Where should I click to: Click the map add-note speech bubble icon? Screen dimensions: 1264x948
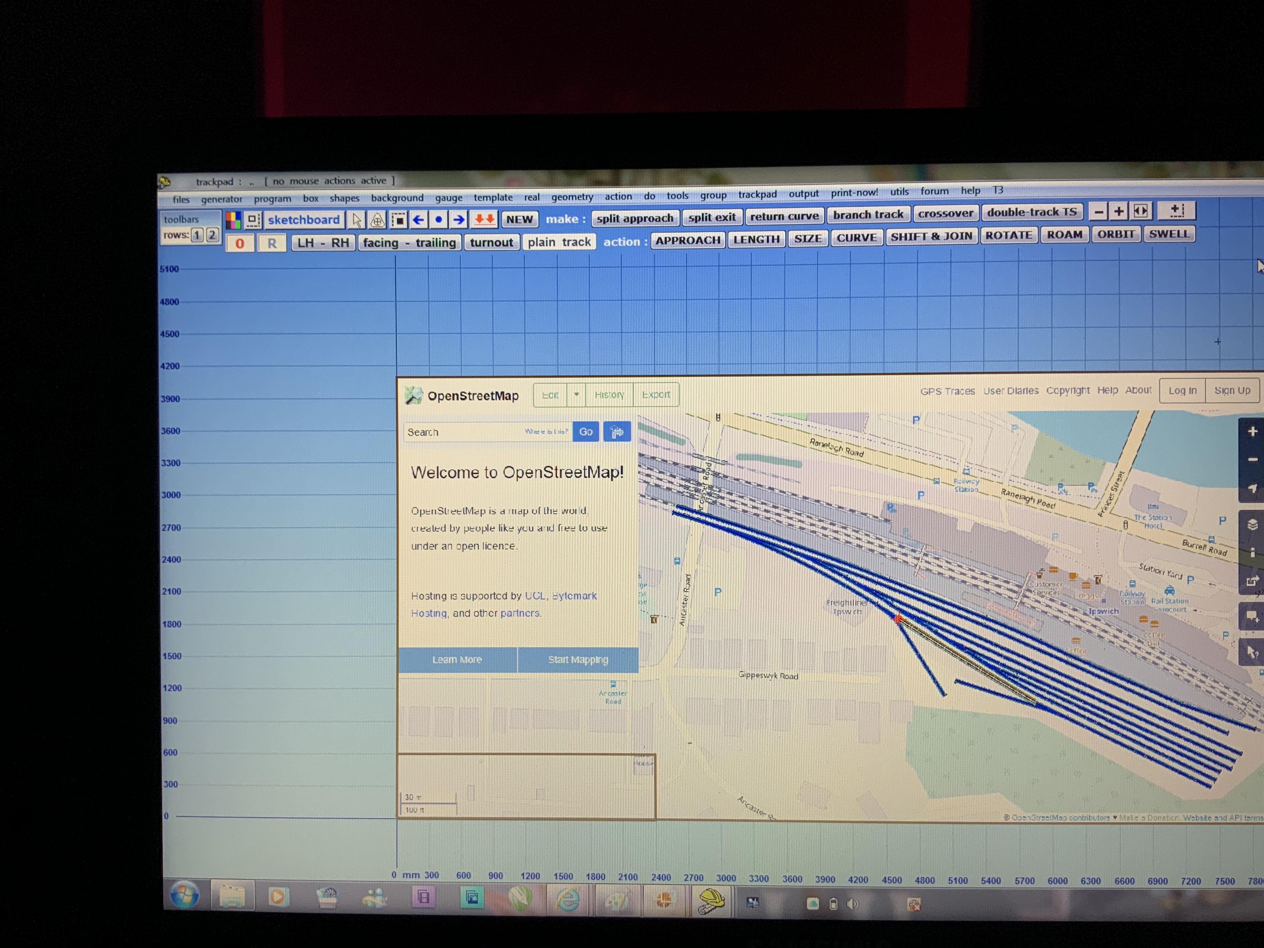coord(1252,617)
